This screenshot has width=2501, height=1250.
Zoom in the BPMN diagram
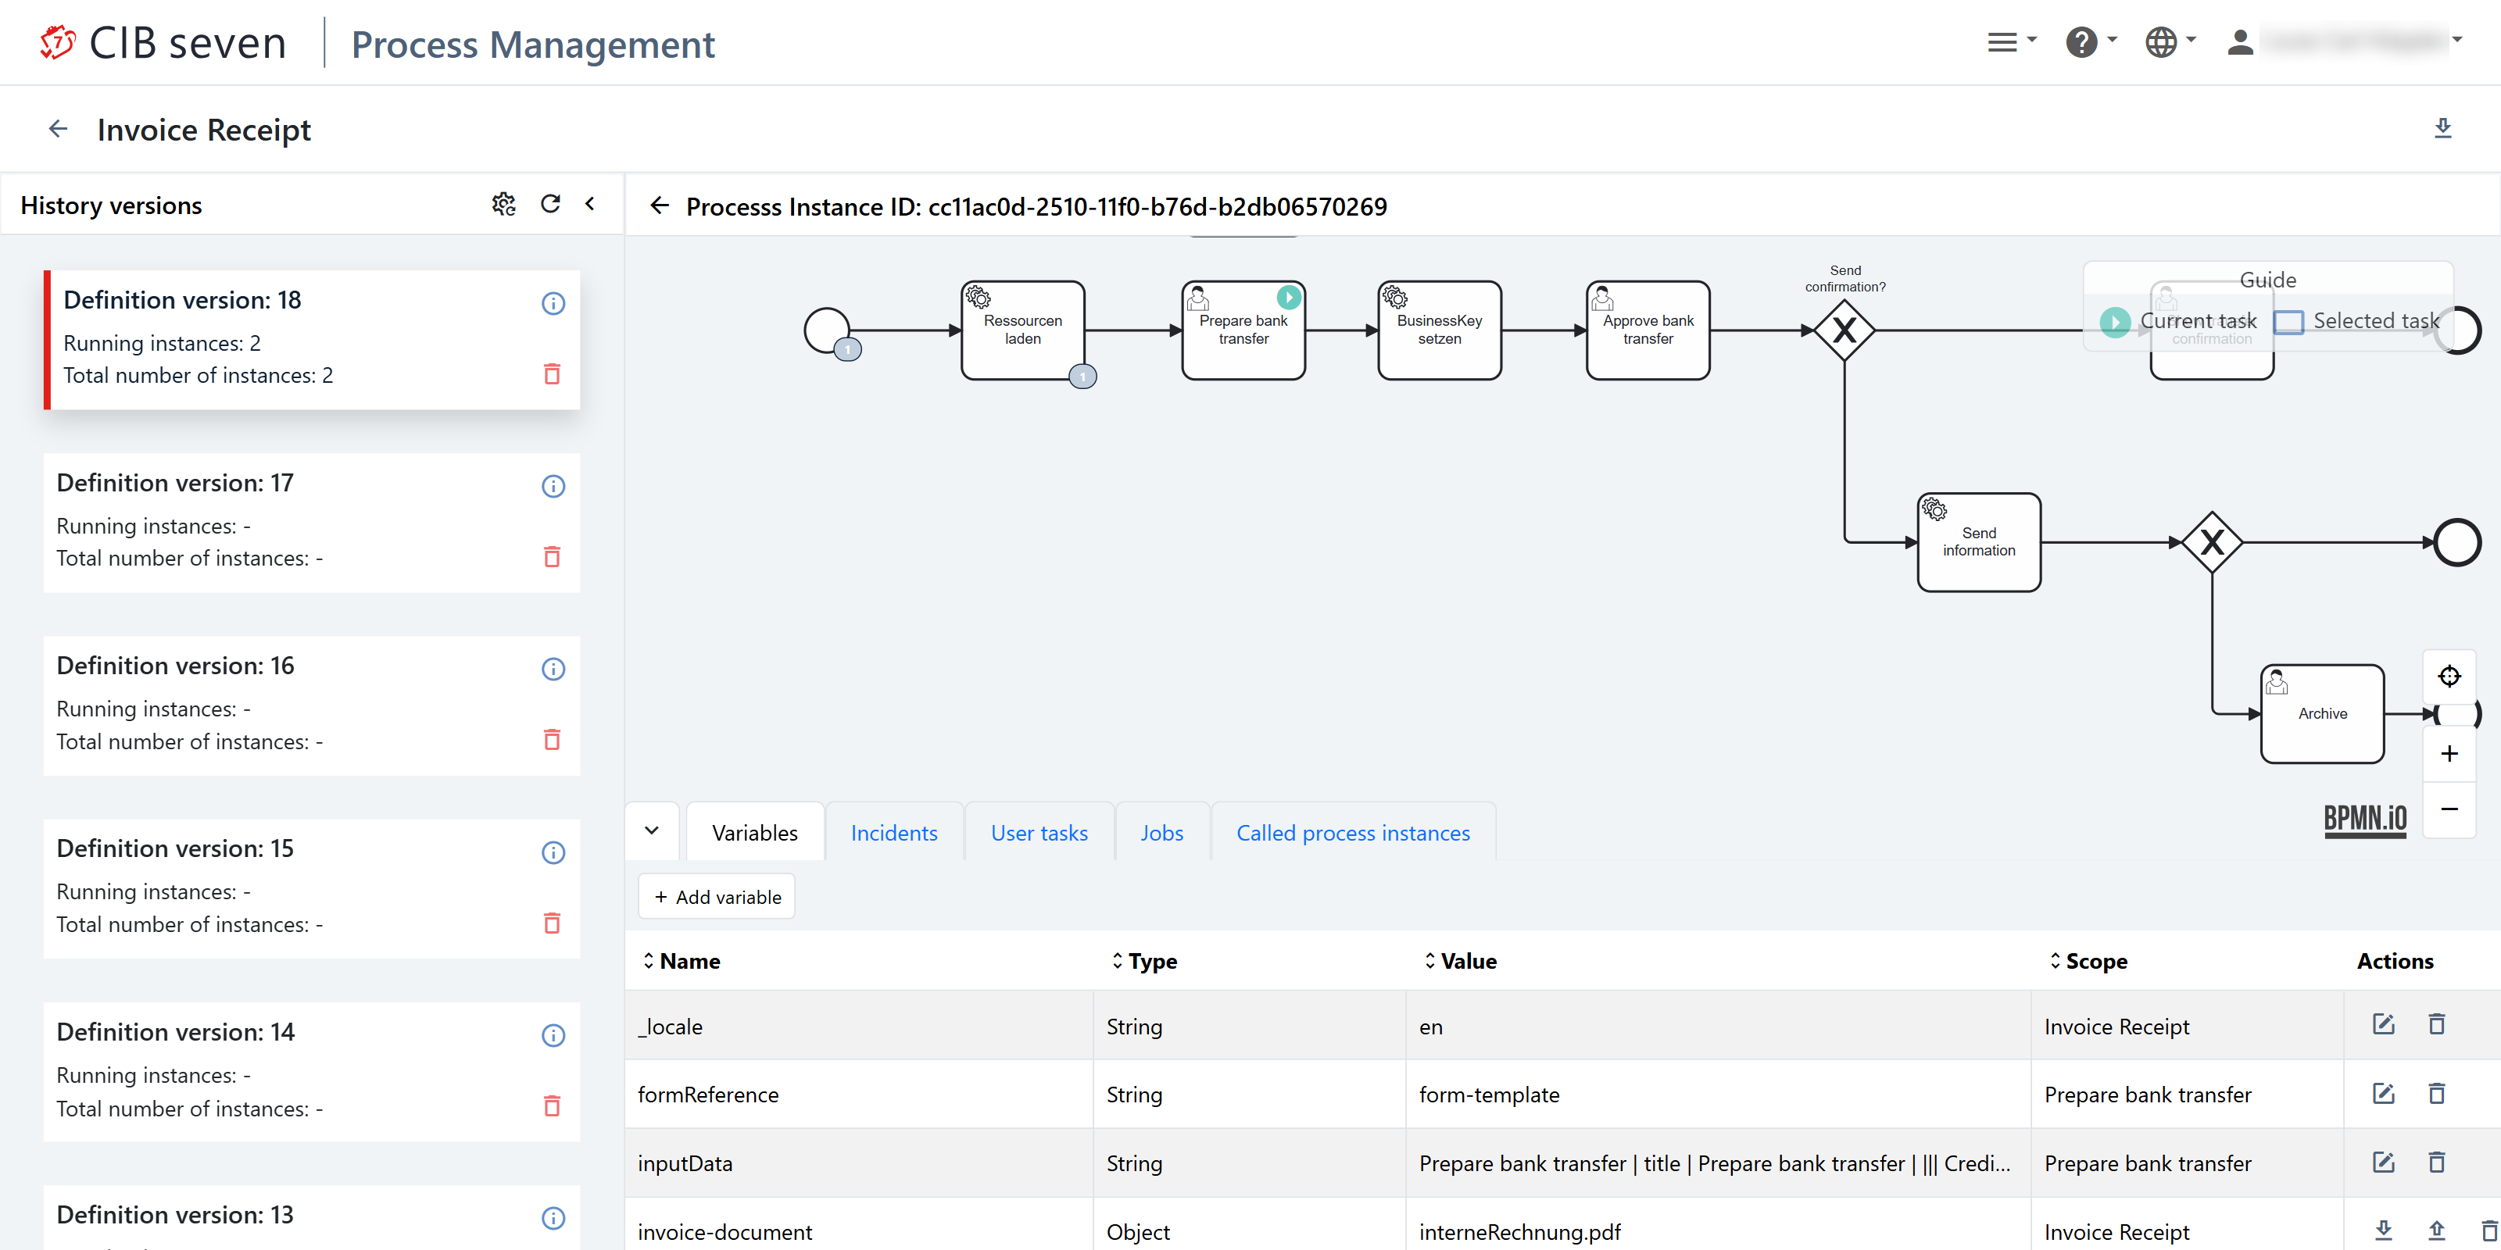[2449, 754]
